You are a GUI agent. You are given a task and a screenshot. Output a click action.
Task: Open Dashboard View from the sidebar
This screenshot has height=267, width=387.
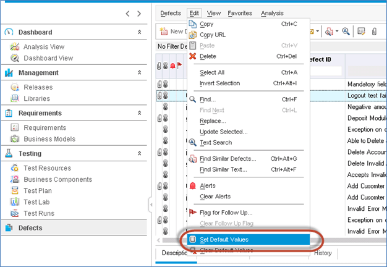pyautogui.click(x=47, y=58)
